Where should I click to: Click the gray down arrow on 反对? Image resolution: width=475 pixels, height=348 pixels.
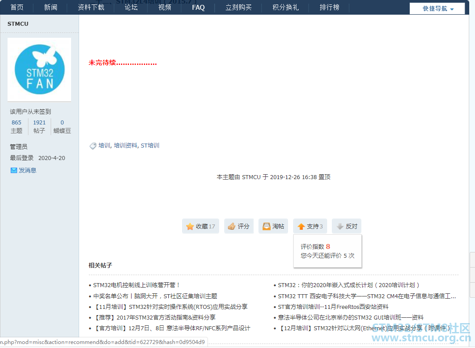[340, 226]
